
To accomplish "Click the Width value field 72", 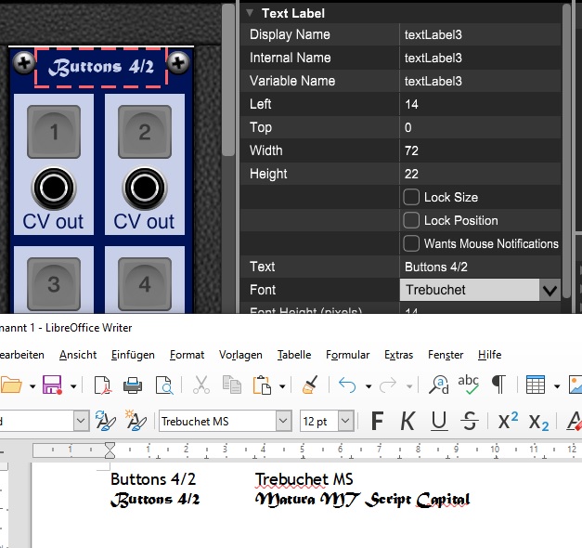I will point(480,150).
